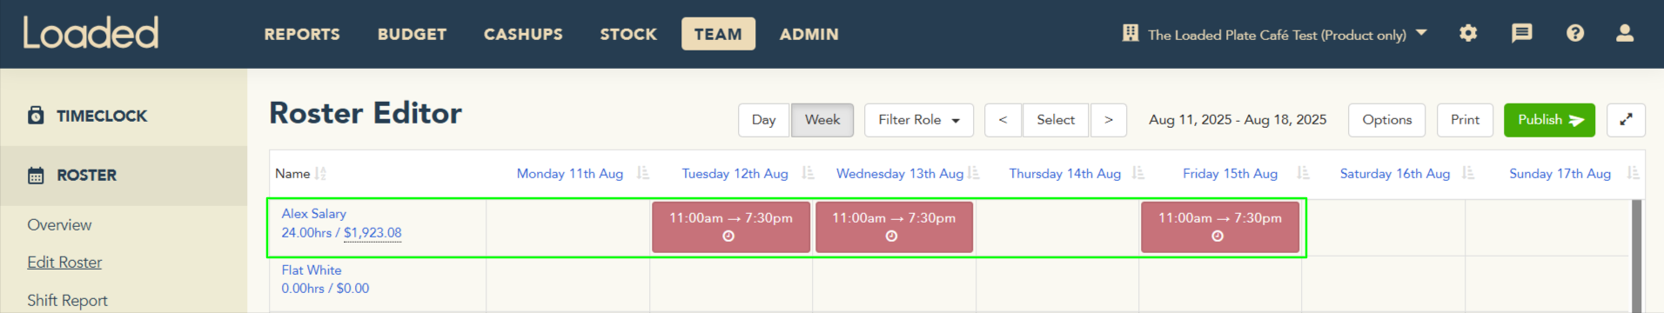Open the Edit Roster link

pos(64,263)
